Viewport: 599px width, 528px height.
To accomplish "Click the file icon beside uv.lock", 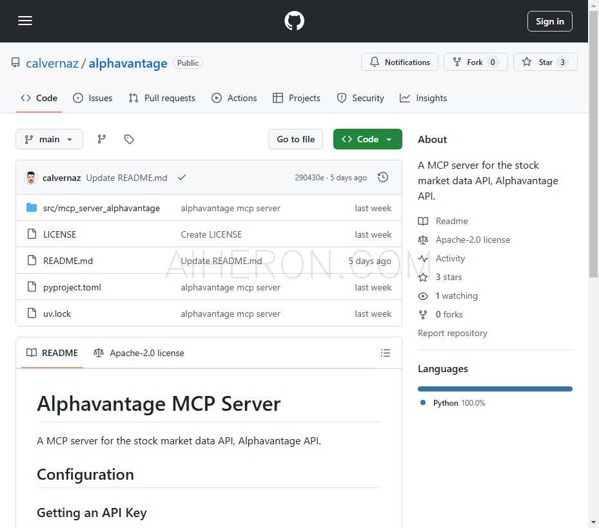I will (32, 313).
